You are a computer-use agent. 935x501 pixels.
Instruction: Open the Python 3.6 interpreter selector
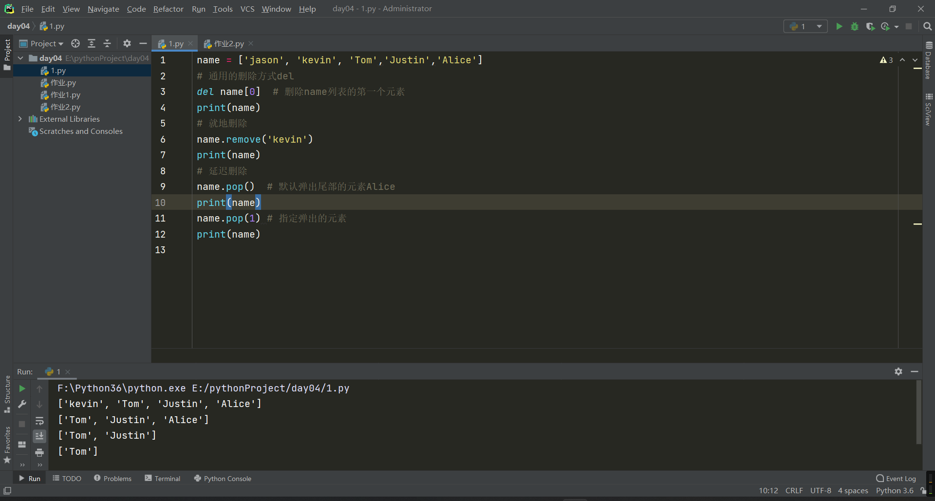895,491
